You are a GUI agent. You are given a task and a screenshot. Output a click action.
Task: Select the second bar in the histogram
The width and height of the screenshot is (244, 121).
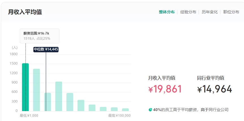[x=36, y=90]
